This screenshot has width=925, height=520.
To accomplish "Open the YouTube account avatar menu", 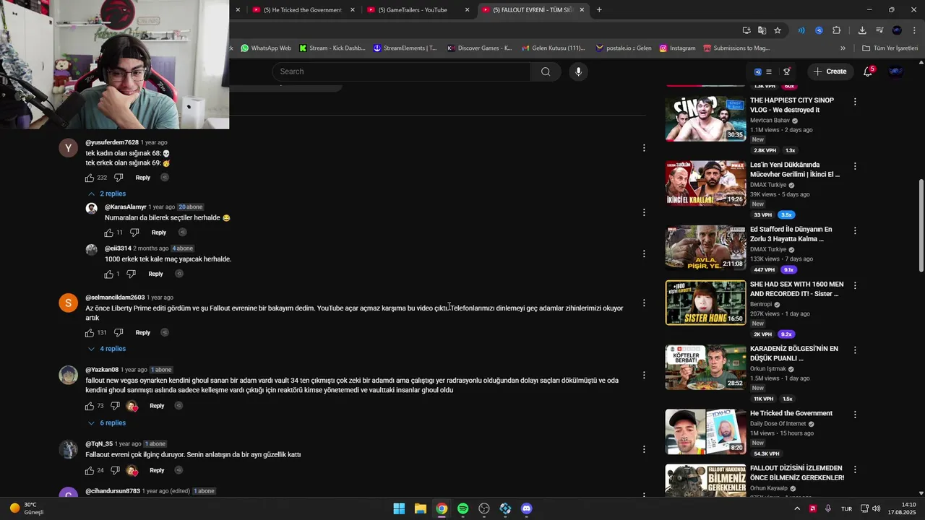I will pyautogui.click(x=895, y=71).
